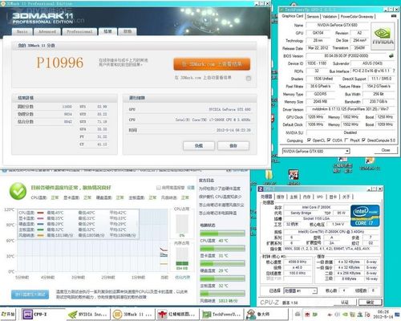The image size is (401, 321).
Task: Open the PowerColor Giveaway tab in GPU-Z
Action: click(357, 16)
